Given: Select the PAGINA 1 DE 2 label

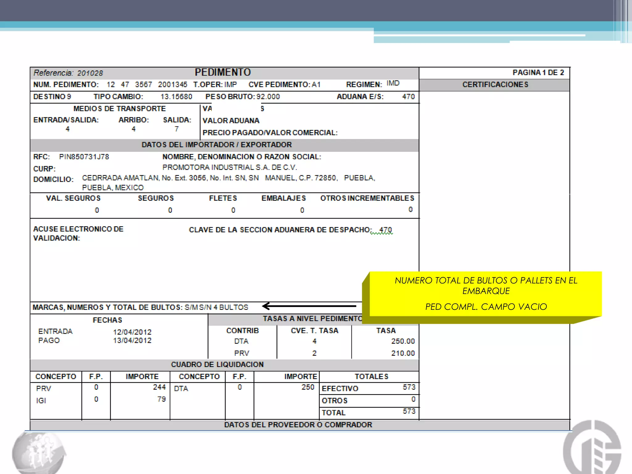Looking at the screenshot, I should tap(538, 73).
